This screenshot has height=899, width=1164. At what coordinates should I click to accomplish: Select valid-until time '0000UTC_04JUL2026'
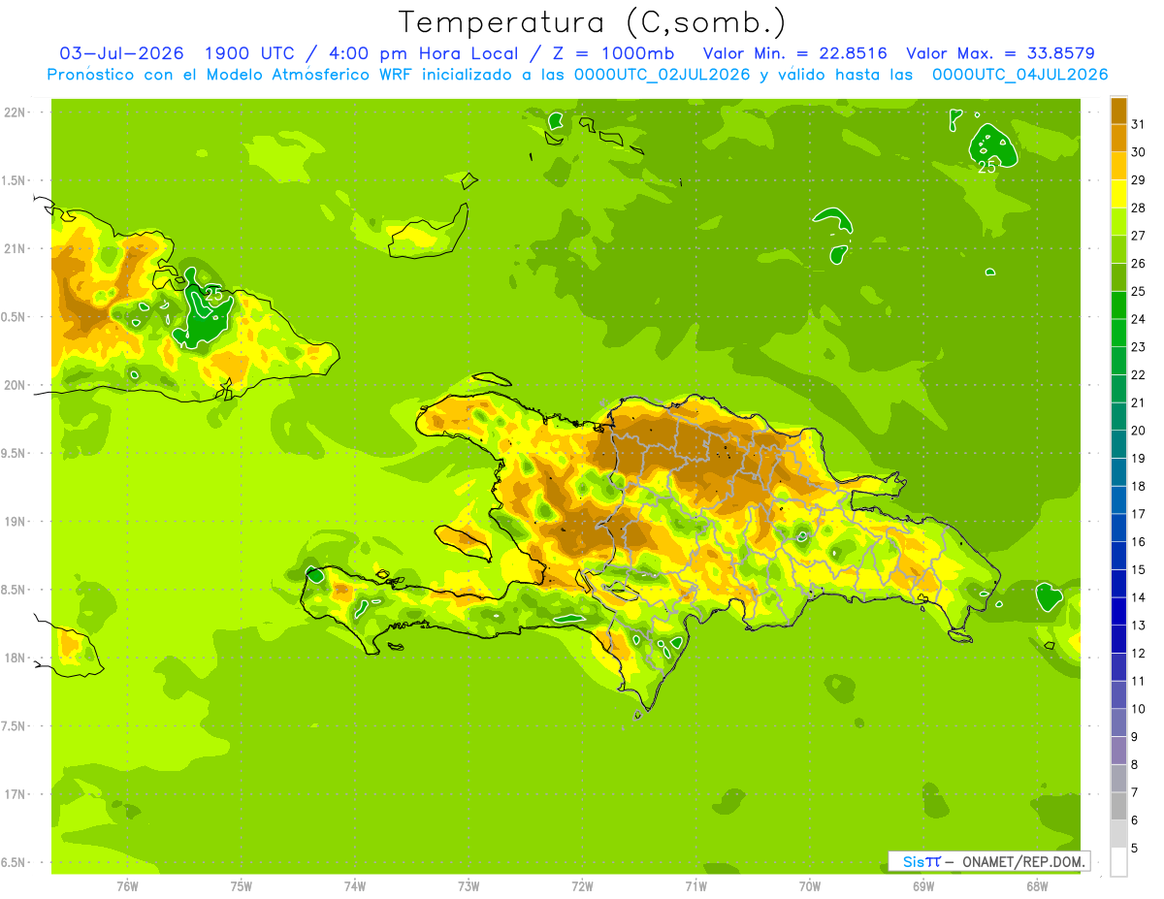(1019, 75)
